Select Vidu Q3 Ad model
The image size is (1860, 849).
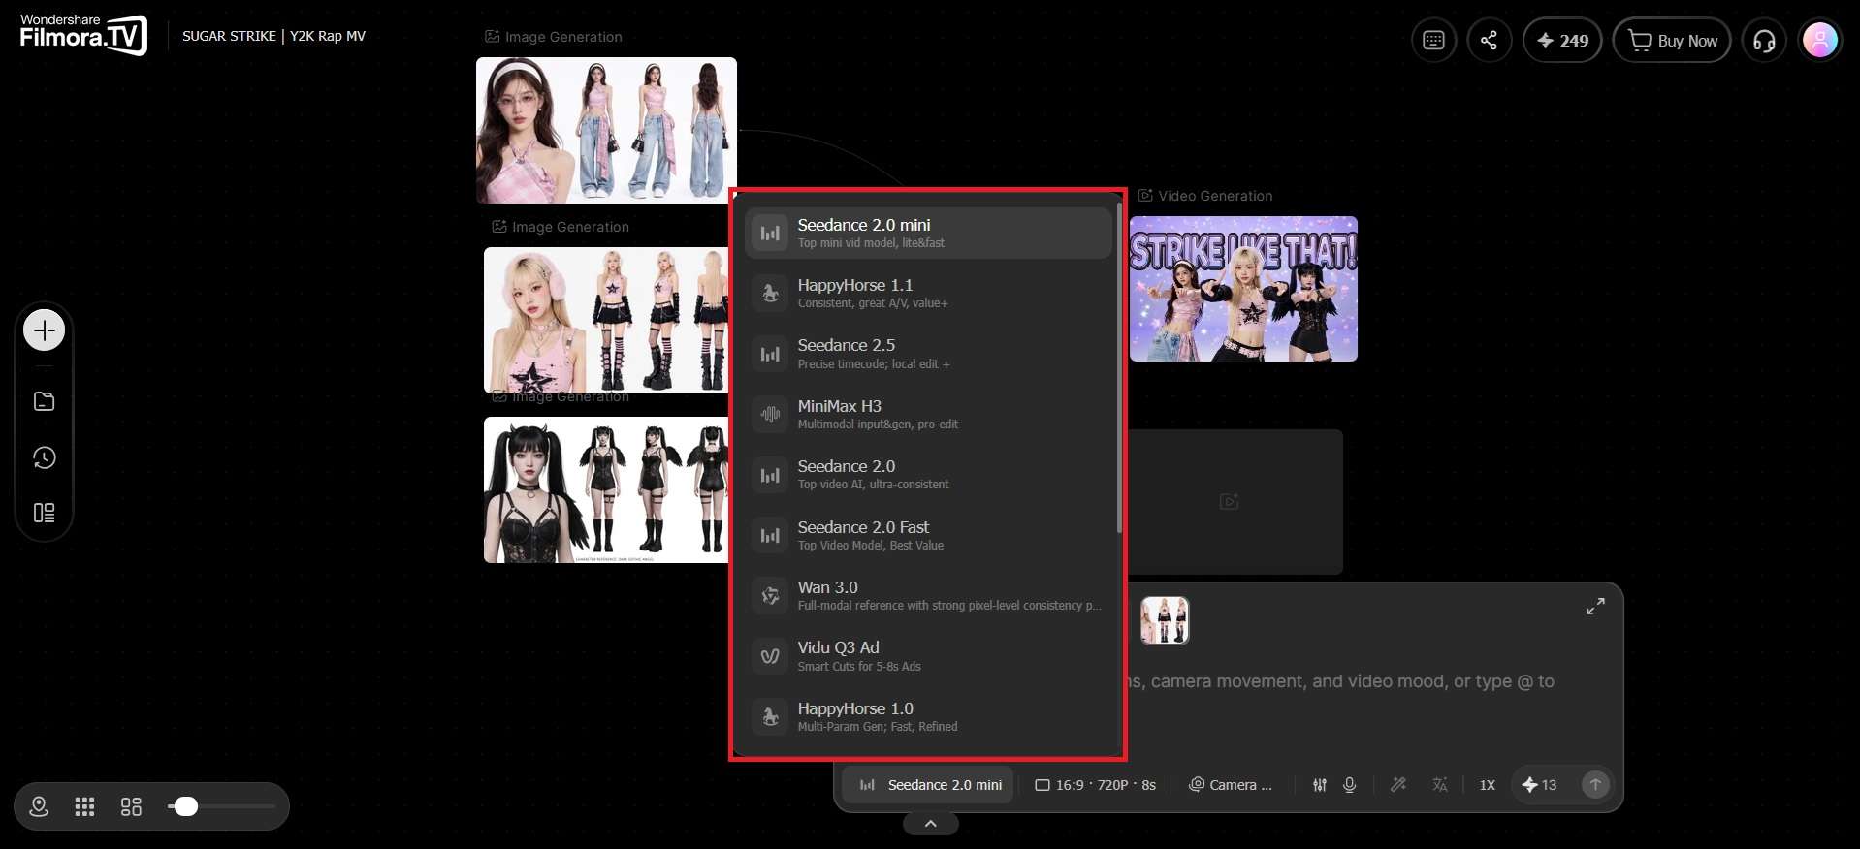coord(928,656)
